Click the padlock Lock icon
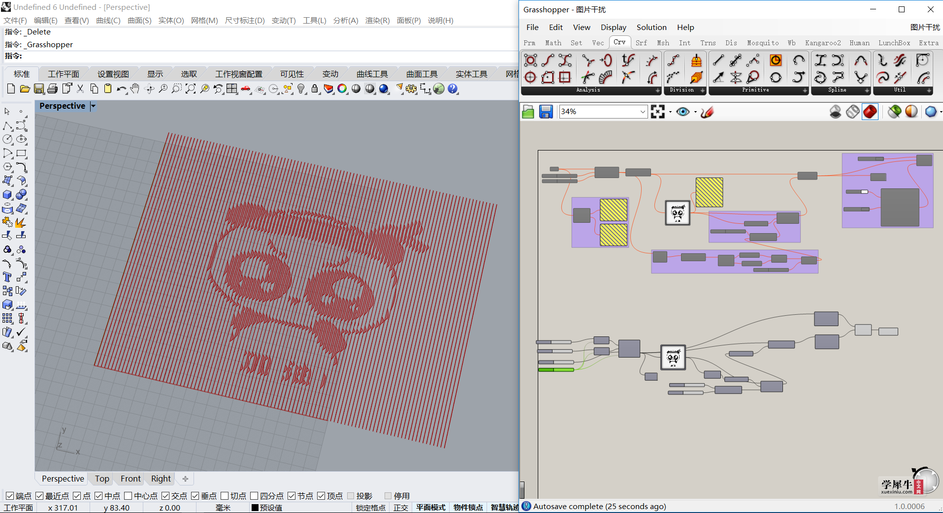The height and width of the screenshot is (513, 943). click(315, 89)
